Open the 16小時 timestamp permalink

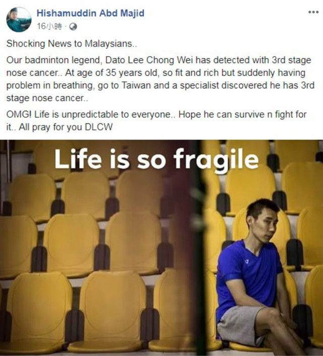[x=49, y=27]
